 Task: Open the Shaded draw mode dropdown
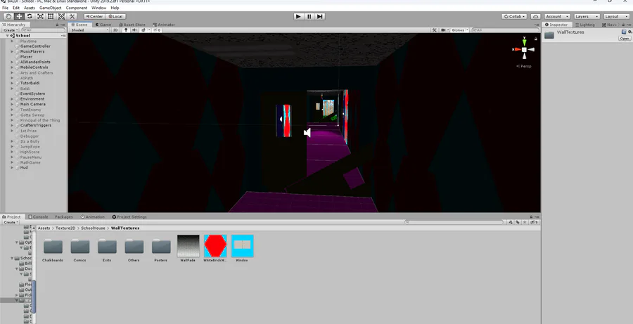point(89,30)
